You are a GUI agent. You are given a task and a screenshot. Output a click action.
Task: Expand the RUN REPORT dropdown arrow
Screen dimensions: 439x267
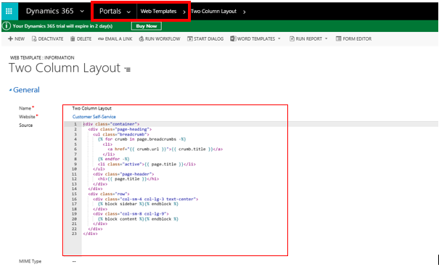(327, 38)
